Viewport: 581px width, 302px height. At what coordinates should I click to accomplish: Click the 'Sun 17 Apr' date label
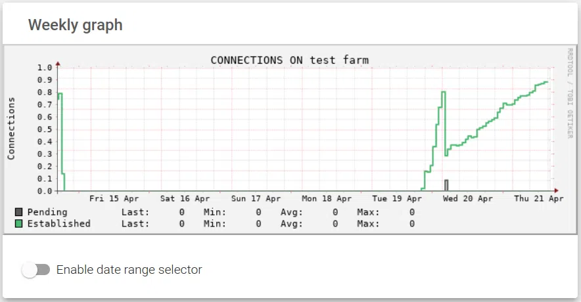click(256, 198)
